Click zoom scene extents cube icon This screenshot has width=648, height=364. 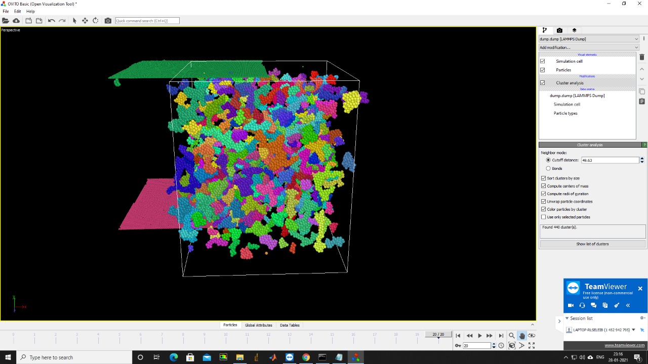pyautogui.click(x=512, y=345)
